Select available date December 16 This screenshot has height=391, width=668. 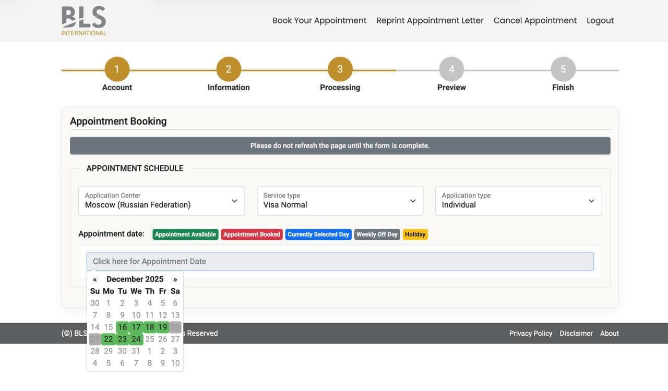(x=122, y=327)
